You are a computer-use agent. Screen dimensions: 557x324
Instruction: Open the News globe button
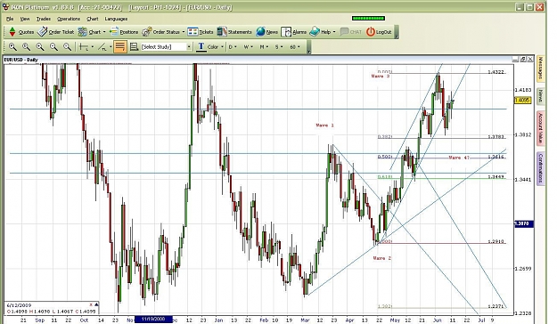[x=266, y=32]
